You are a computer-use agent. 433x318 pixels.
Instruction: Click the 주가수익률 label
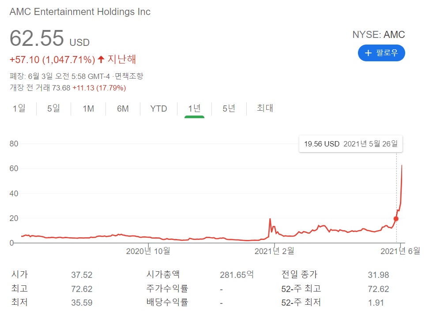[167, 288]
